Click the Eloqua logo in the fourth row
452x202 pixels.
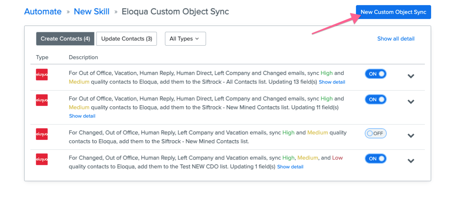(x=42, y=159)
